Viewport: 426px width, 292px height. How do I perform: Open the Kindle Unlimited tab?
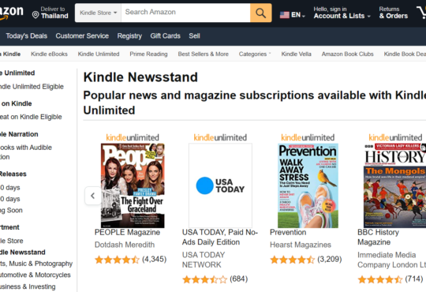click(x=99, y=54)
